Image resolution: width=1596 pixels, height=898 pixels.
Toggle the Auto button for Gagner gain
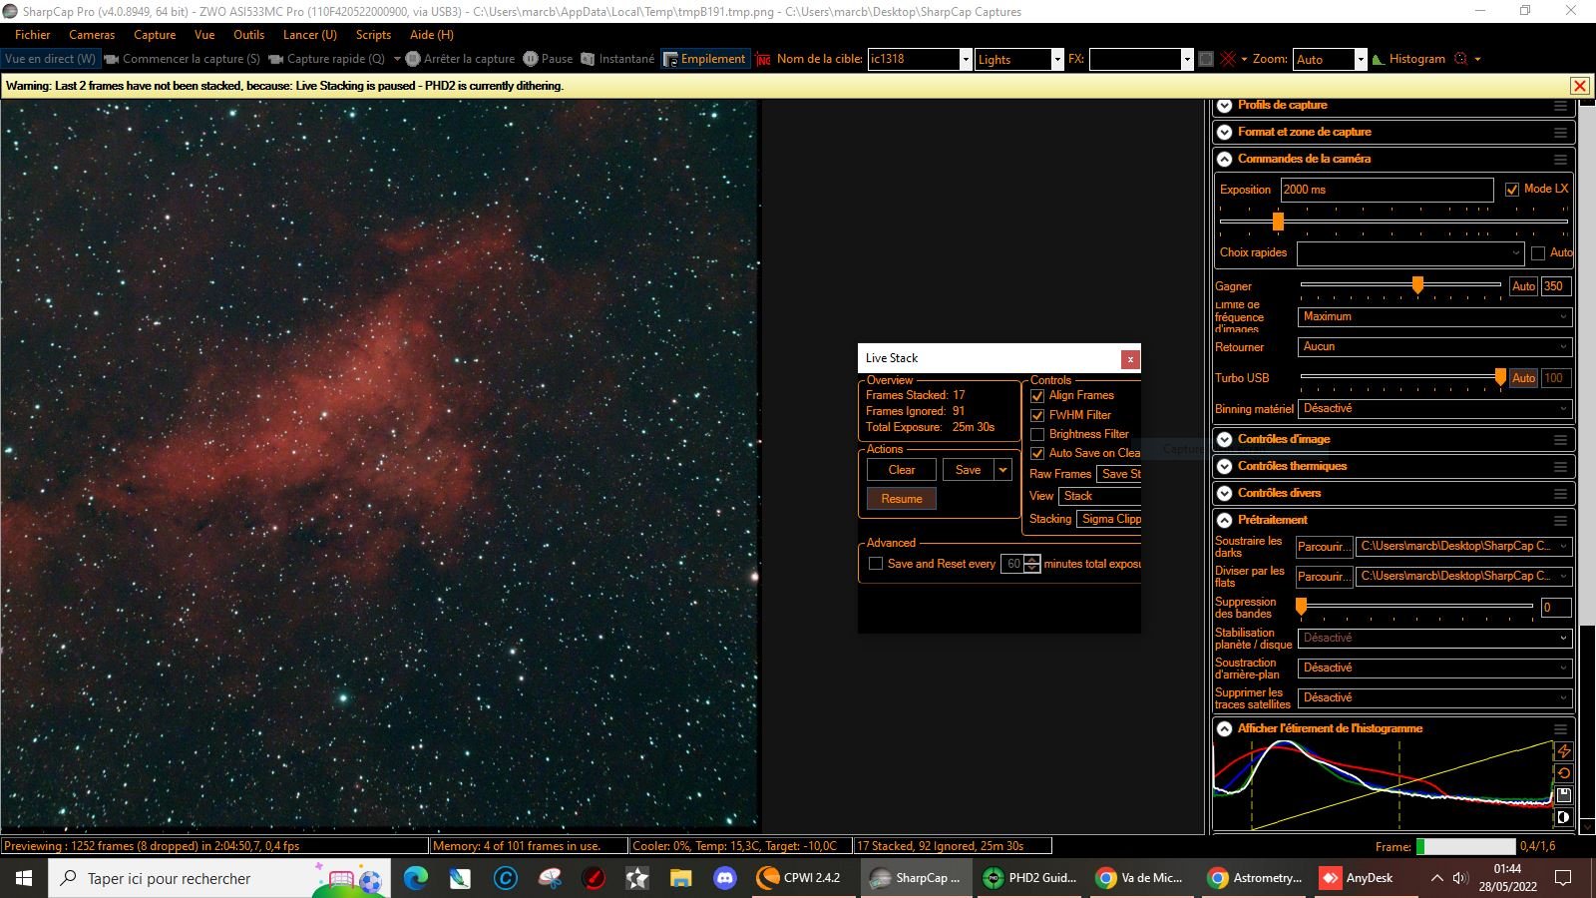[x=1523, y=286]
